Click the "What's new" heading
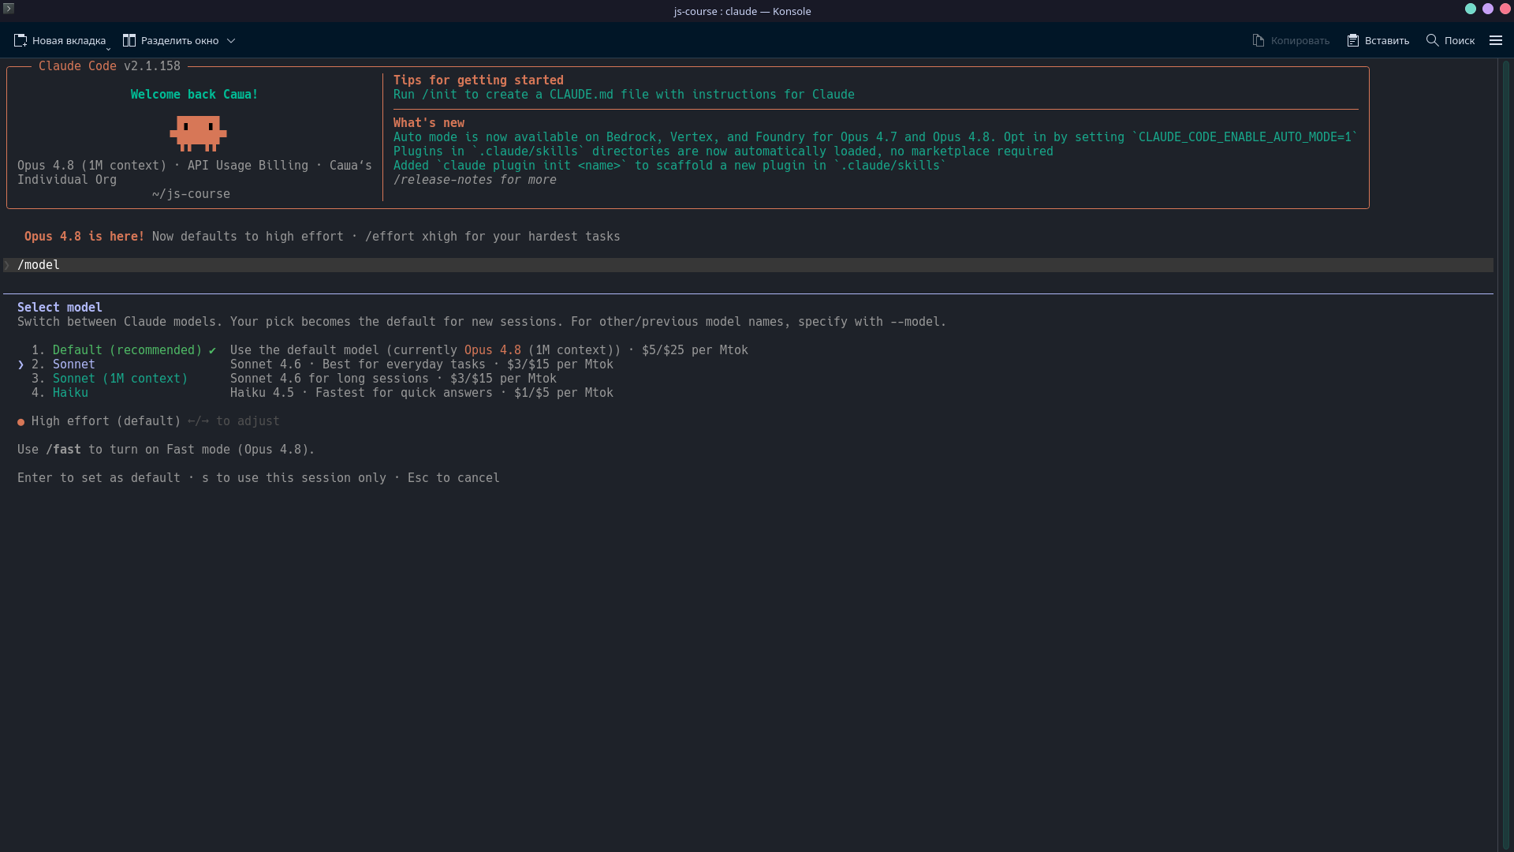 click(428, 123)
